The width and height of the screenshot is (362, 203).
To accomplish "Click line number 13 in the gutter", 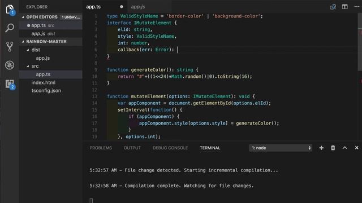I will click(x=94, y=96).
